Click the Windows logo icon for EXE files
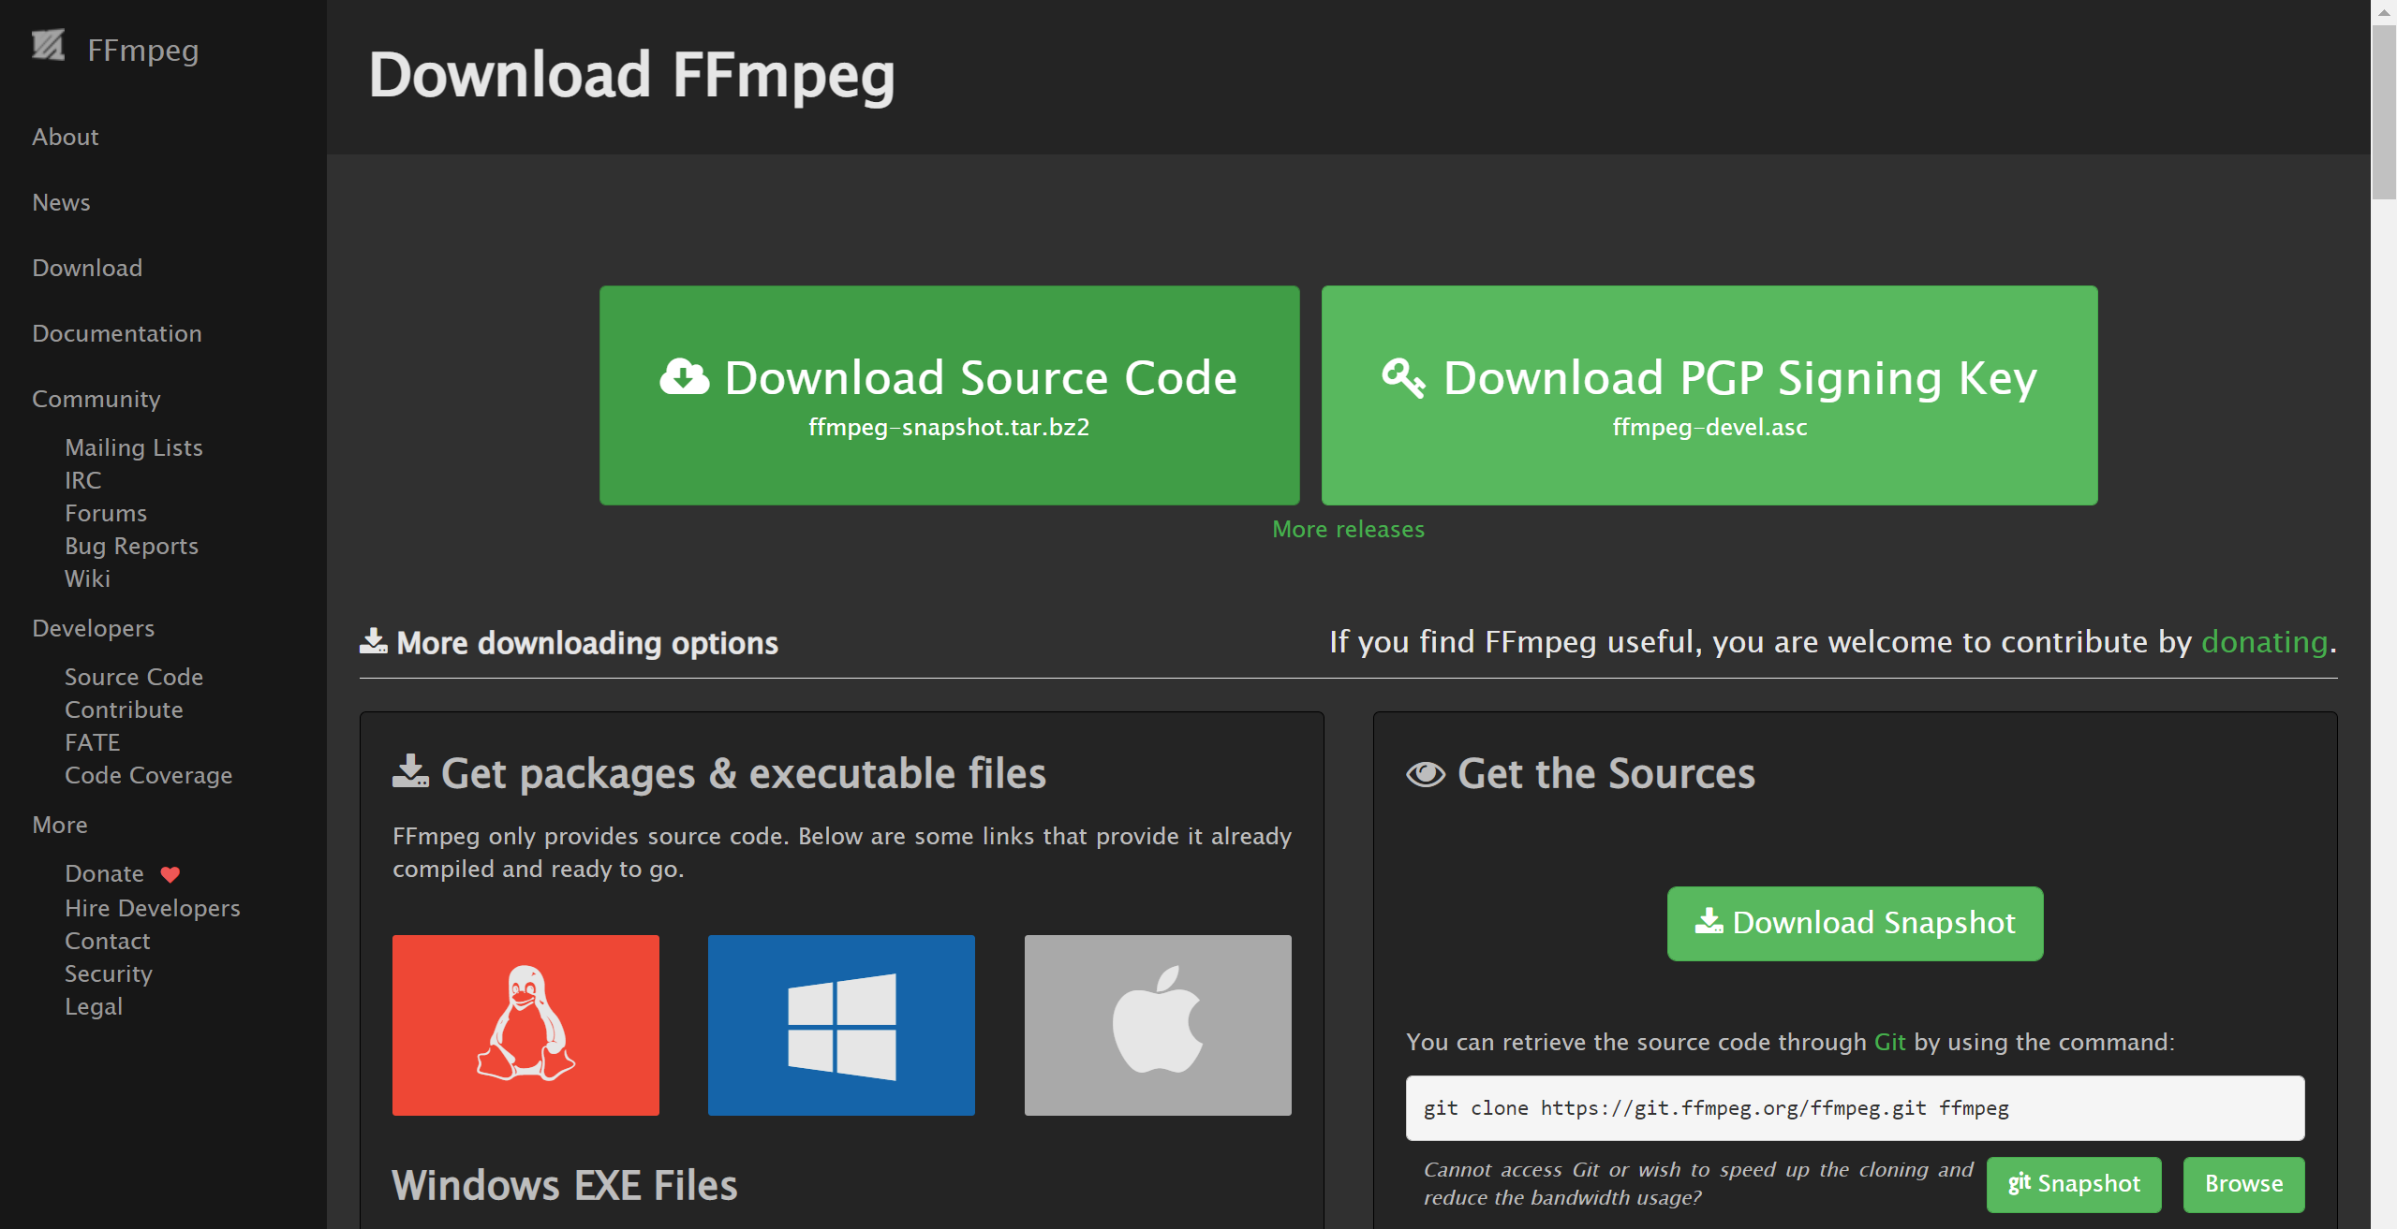 842,1022
